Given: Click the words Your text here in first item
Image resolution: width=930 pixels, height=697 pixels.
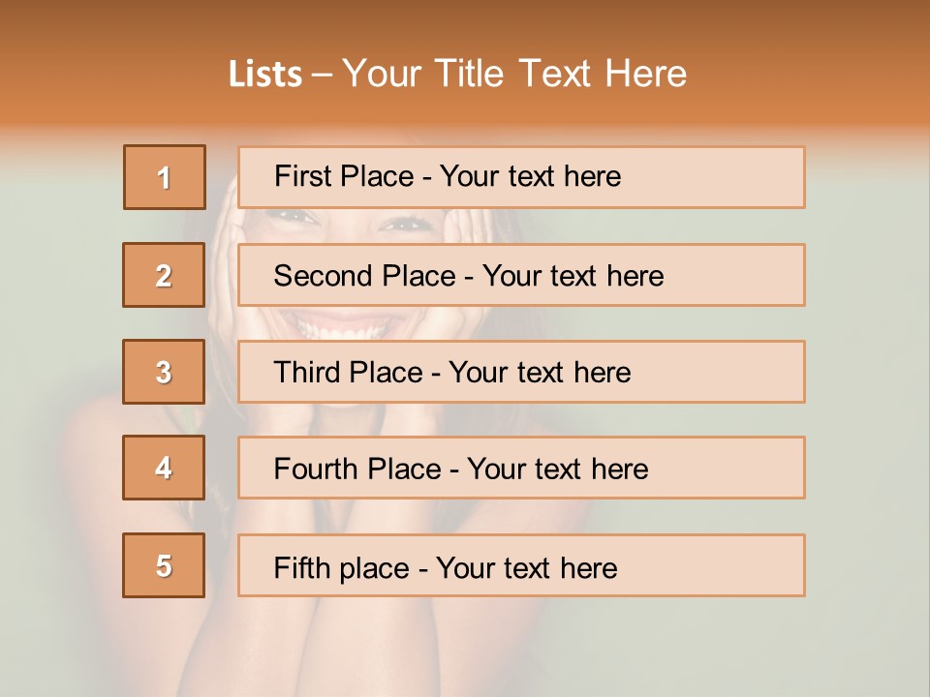Looking at the screenshot, I should pos(530,176).
